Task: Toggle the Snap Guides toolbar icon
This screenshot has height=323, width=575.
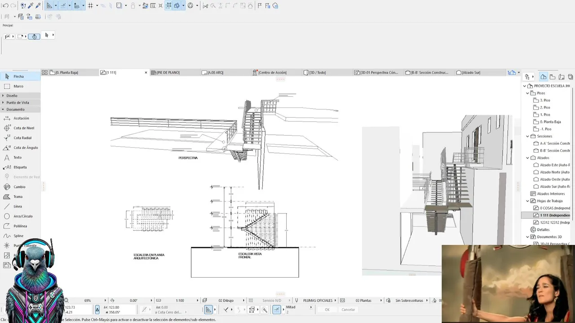Action: [x=63, y=6]
